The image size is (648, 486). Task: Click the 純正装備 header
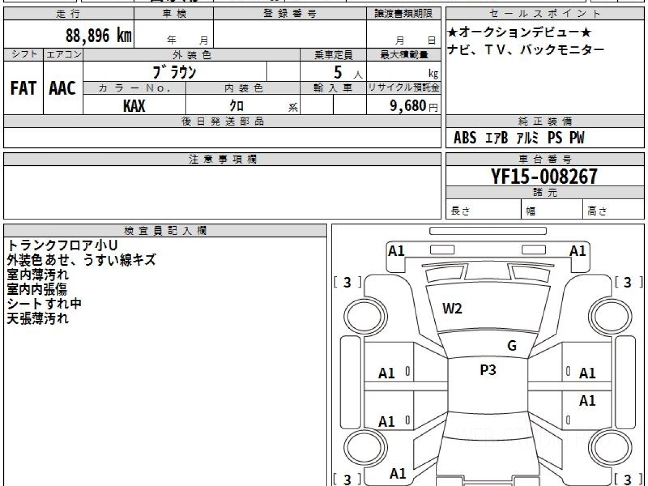(x=545, y=122)
